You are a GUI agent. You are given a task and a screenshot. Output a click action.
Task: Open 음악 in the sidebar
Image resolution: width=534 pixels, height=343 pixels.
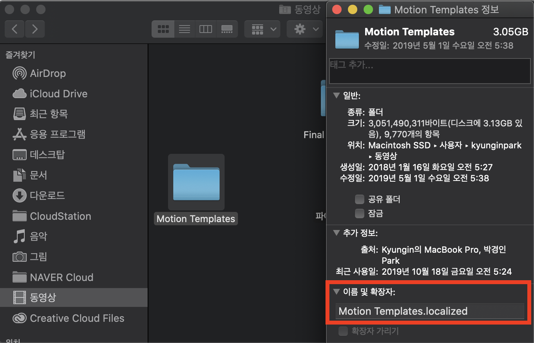[x=74, y=237]
